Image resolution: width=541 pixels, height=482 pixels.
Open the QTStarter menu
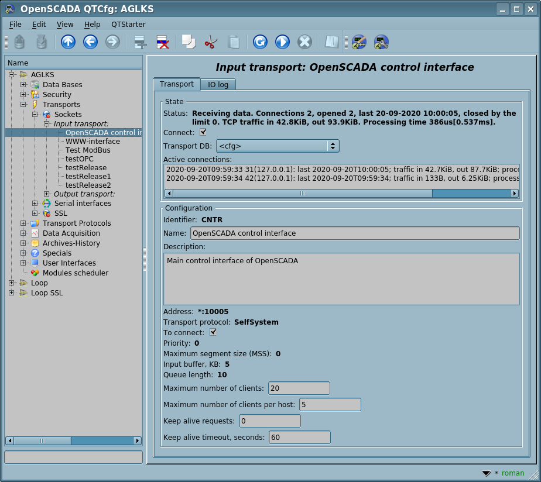coord(128,25)
